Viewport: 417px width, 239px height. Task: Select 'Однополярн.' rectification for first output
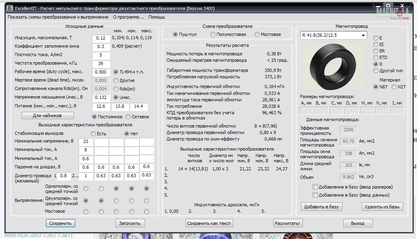tap(86, 189)
